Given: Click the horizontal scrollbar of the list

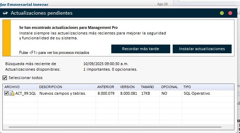Looking at the screenshot, I should (115, 127).
